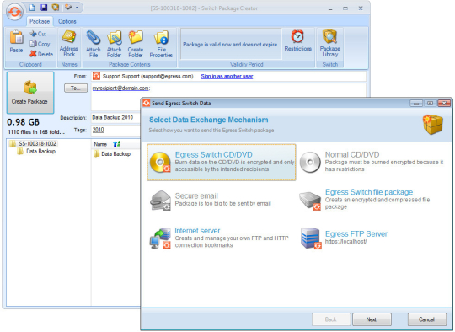Select the SS-100318-1002 root tree folder
455x332 pixels.
point(33,143)
